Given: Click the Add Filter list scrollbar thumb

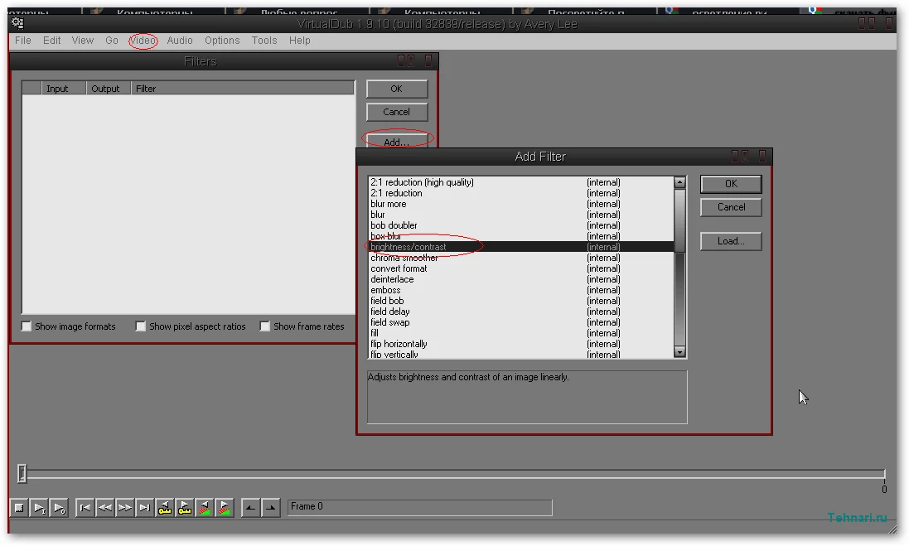Looking at the screenshot, I should pos(679,221).
